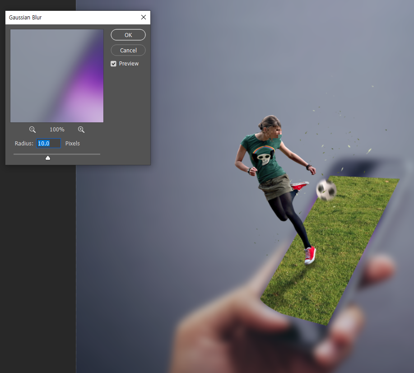Click OK in the Gaussian Blur dialog
This screenshot has height=373, width=414.
click(128, 35)
